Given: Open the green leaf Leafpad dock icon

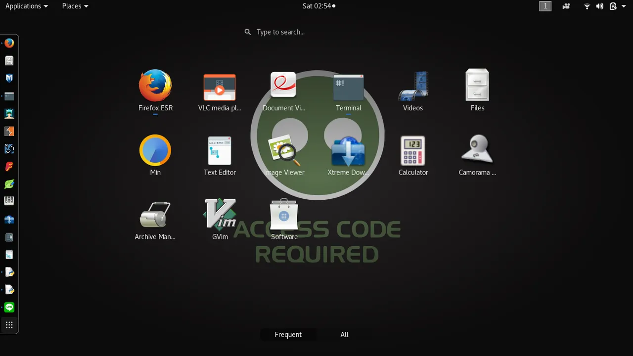Looking at the screenshot, I should pos(9,184).
